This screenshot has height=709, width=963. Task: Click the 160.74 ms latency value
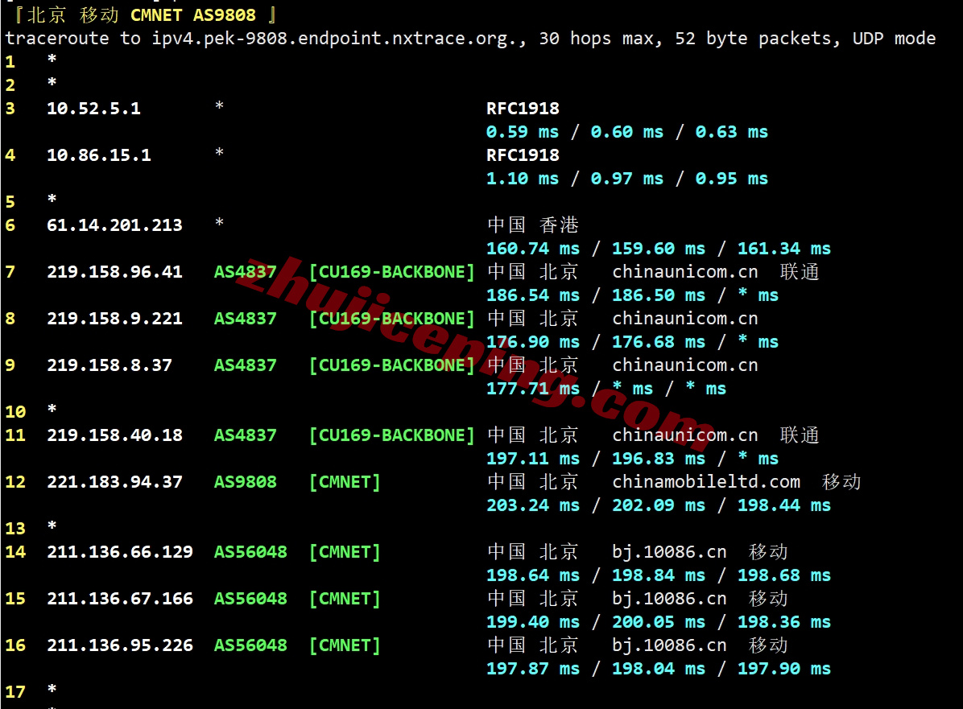[x=532, y=249]
